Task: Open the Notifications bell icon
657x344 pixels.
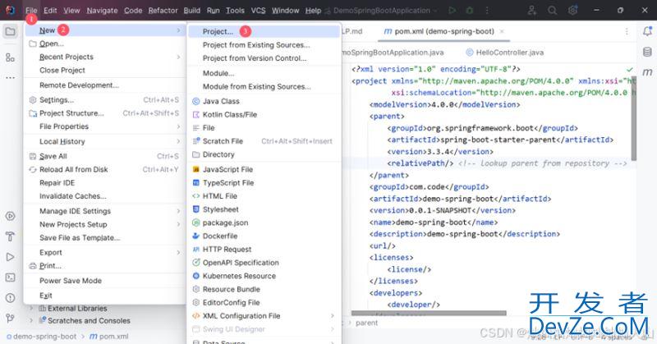Action: pos(647,31)
